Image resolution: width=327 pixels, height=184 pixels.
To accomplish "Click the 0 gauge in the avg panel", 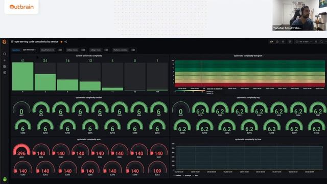I will tap(180, 108).
